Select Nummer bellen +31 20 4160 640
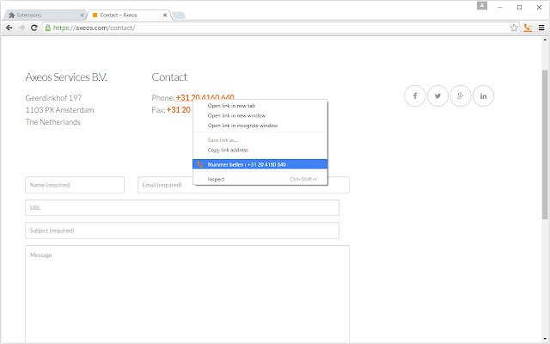 pyautogui.click(x=260, y=164)
